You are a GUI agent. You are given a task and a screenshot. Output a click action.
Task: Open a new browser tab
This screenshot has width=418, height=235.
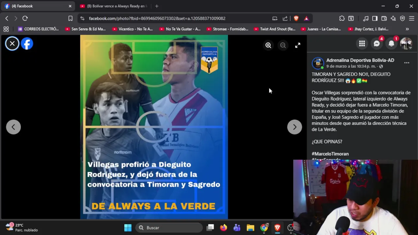click(x=157, y=6)
